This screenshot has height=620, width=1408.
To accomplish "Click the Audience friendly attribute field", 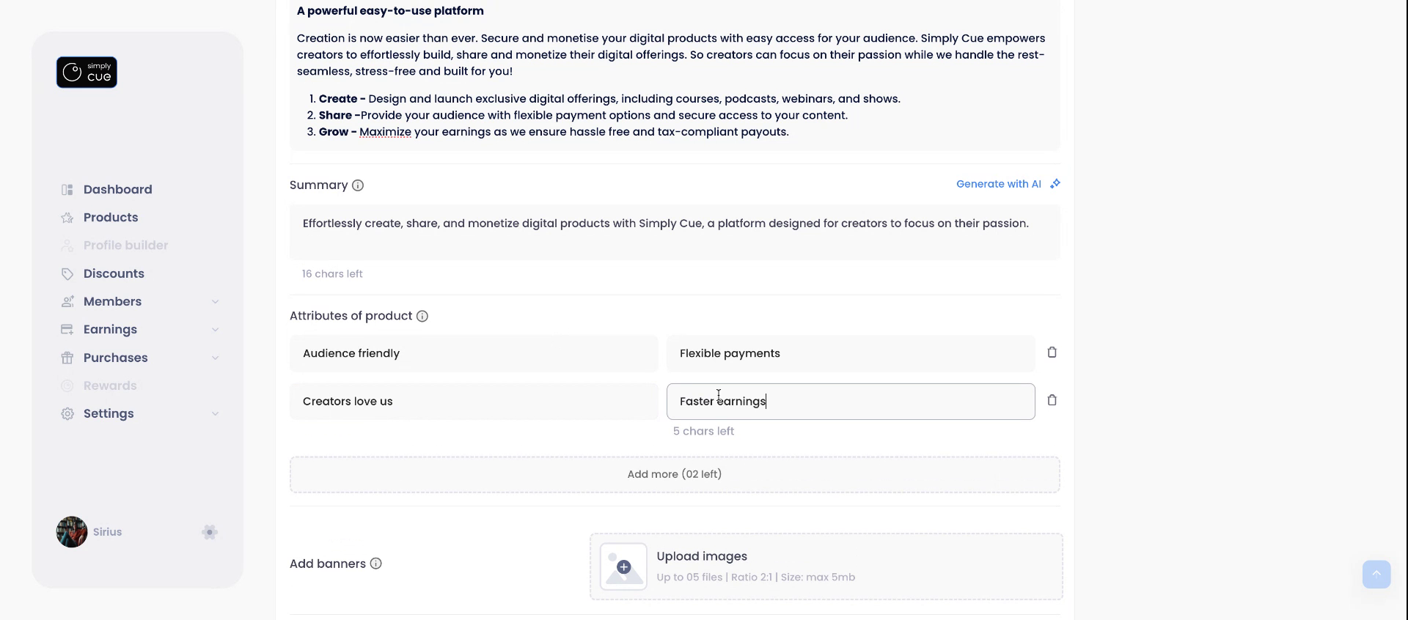I will [474, 353].
